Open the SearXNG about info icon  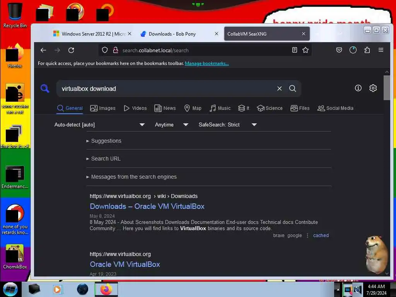click(x=358, y=88)
